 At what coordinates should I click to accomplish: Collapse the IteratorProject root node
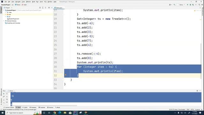(x=4, y=10)
